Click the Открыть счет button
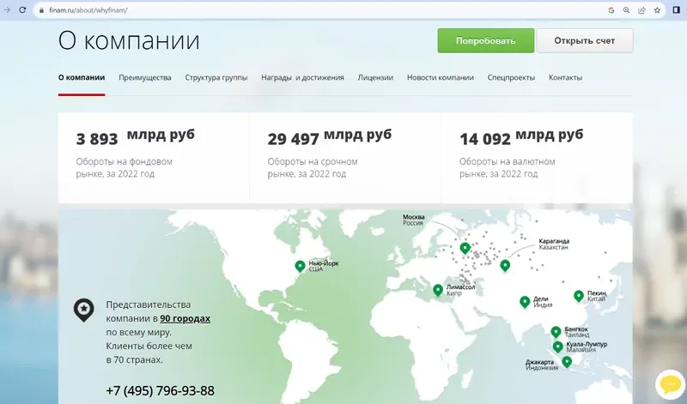The width and height of the screenshot is (687, 404). (x=585, y=40)
